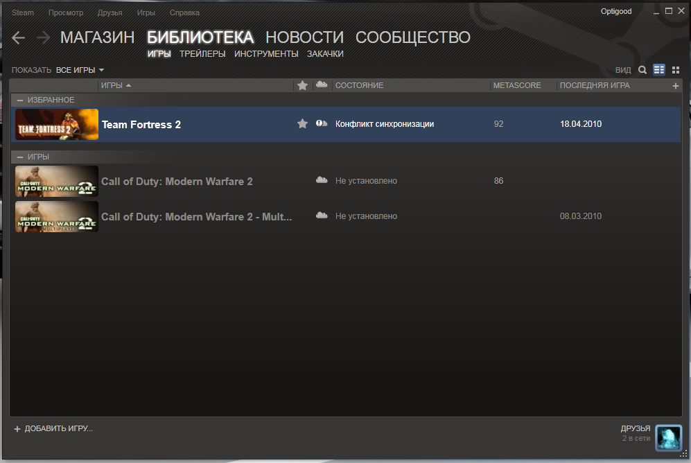Go to НОВОСТИ tab
Image resolution: width=691 pixels, height=463 pixels.
tap(304, 37)
